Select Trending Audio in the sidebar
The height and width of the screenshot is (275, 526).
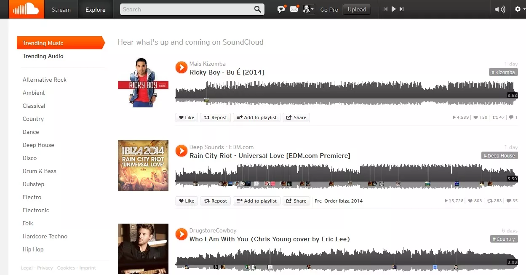click(43, 56)
